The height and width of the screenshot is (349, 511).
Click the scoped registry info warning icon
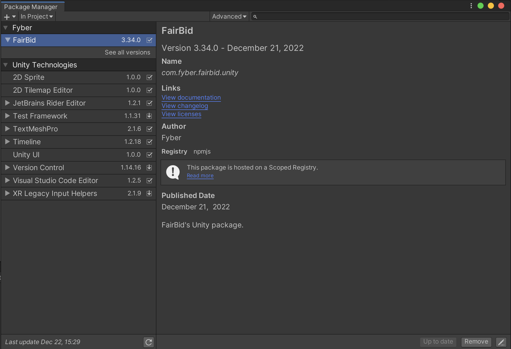[173, 172]
